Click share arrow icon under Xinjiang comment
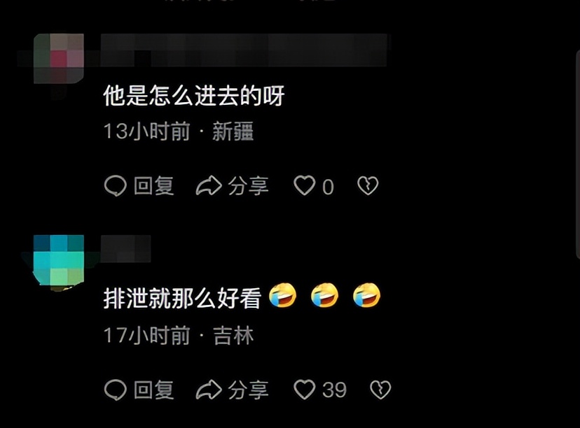Image resolution: width=580 pixels, height=428 pixels. [x=209, y=185]
